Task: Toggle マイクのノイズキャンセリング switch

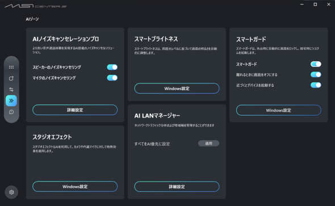Action: (x=112, y=78)
